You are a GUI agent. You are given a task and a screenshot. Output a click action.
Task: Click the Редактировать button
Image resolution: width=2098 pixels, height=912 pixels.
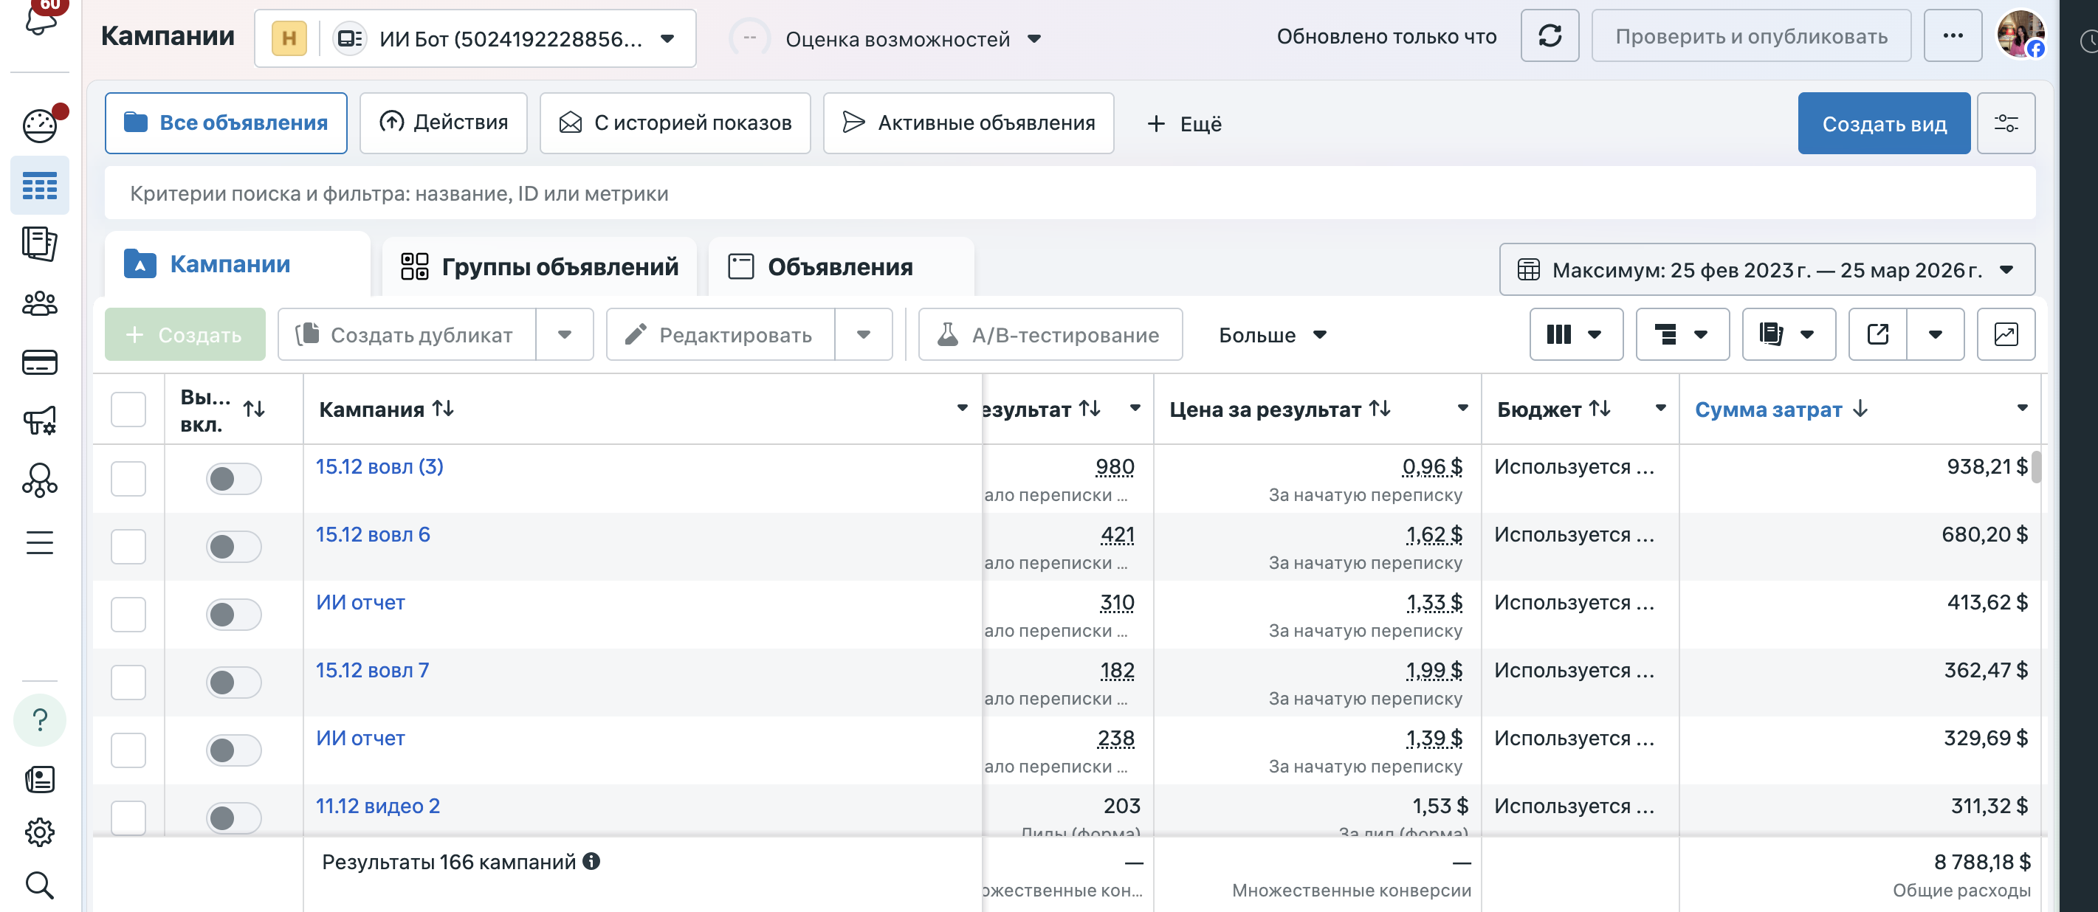tap(720, 334)
